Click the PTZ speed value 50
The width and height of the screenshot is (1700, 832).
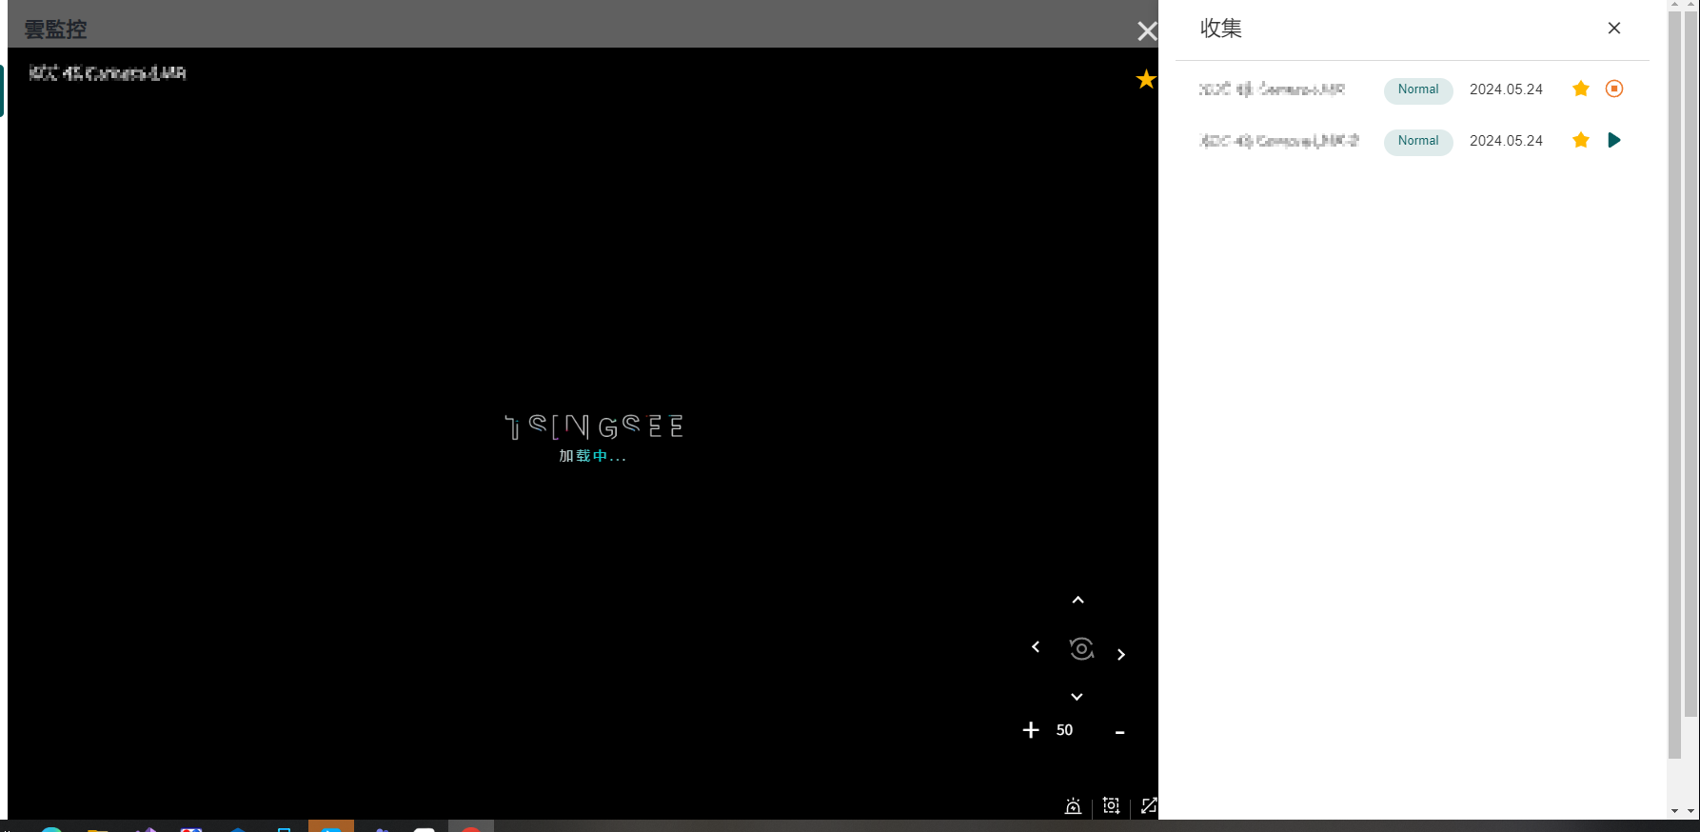tap(1064, 730)
